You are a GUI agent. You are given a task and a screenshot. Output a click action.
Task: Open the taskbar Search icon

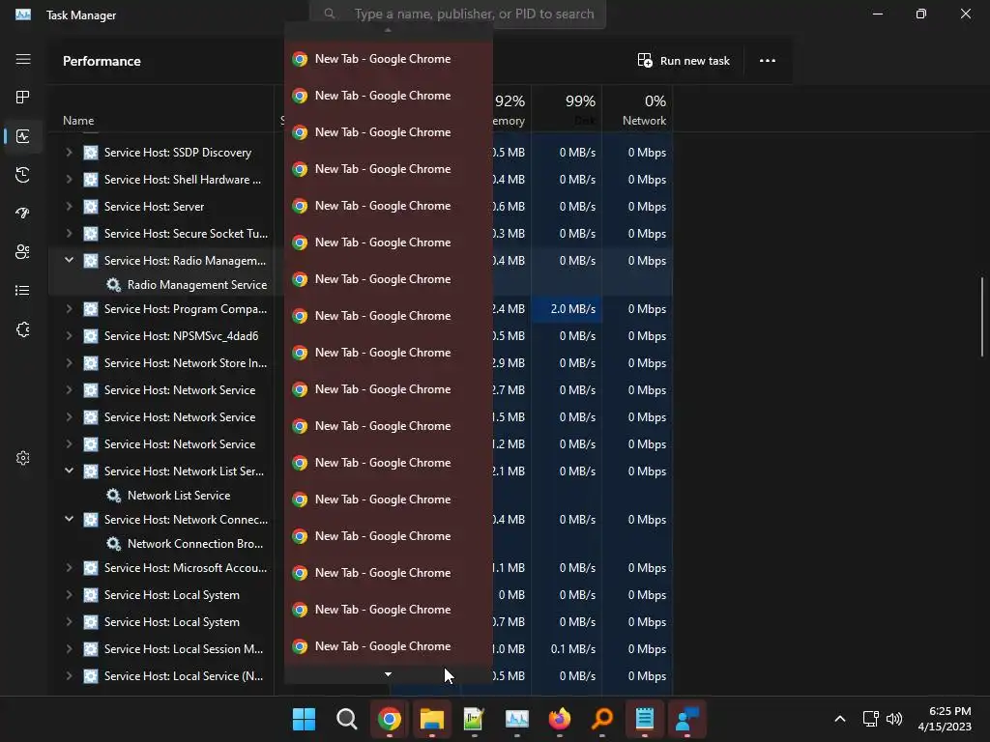(x=347, y=719)
